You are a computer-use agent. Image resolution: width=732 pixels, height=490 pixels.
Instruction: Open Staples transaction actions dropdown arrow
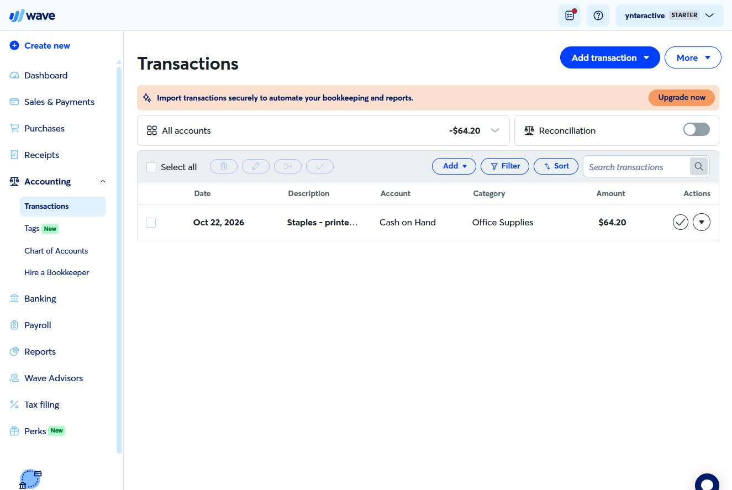702,222
